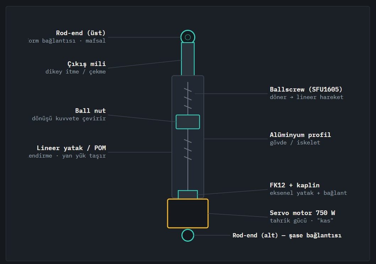
Task: Click the 'Lineer yatak / POM' label
Action: (71, 148)
